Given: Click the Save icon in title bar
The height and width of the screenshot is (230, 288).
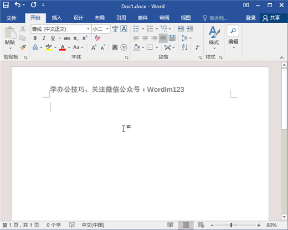Looking at the screenshot, I should coord(6,5).
